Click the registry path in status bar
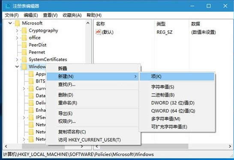This screenshot has width=234, height=160. 78,154
